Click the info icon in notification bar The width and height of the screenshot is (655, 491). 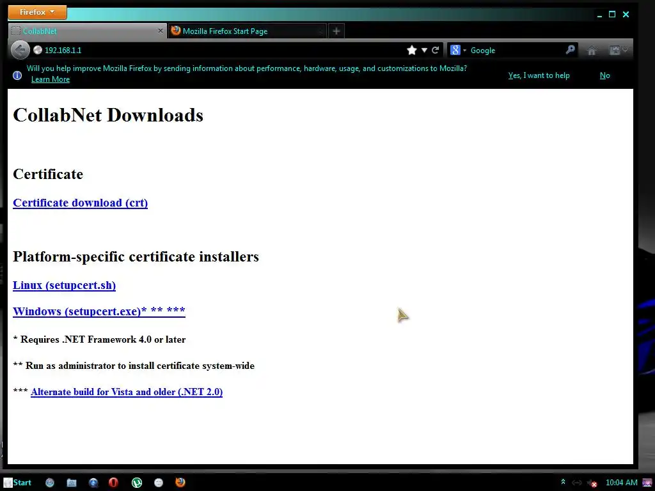pyautogui.click(x=17, y=75)
